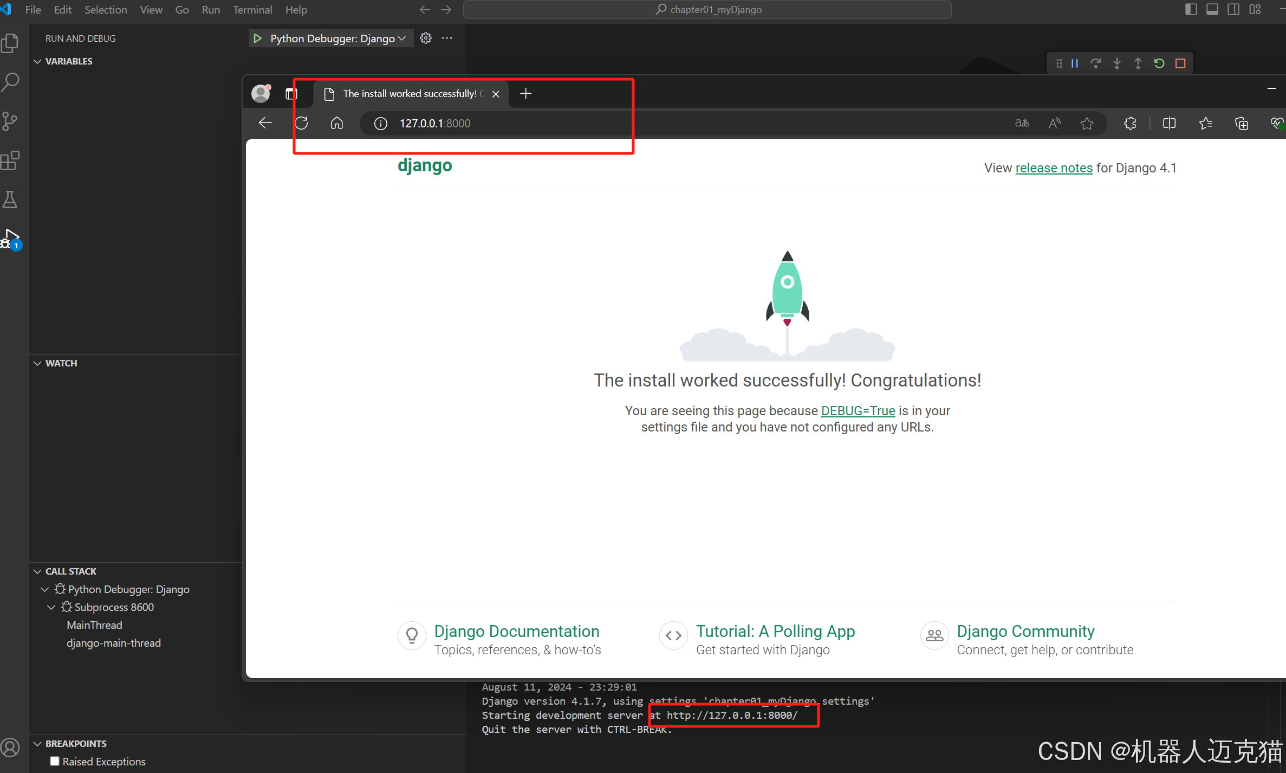Follow the DEBUG=True link
This screenshot has width=1286, height=773.
click(x=858, y=411)
